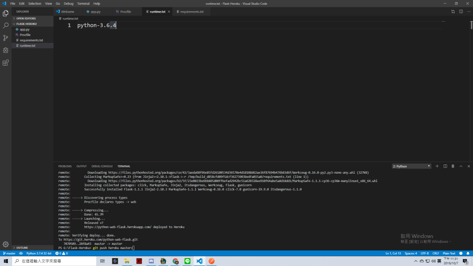Click the Visual Studio Code taskbar icon
Viewport: 473px width, 266px height.
click(200, 261)
